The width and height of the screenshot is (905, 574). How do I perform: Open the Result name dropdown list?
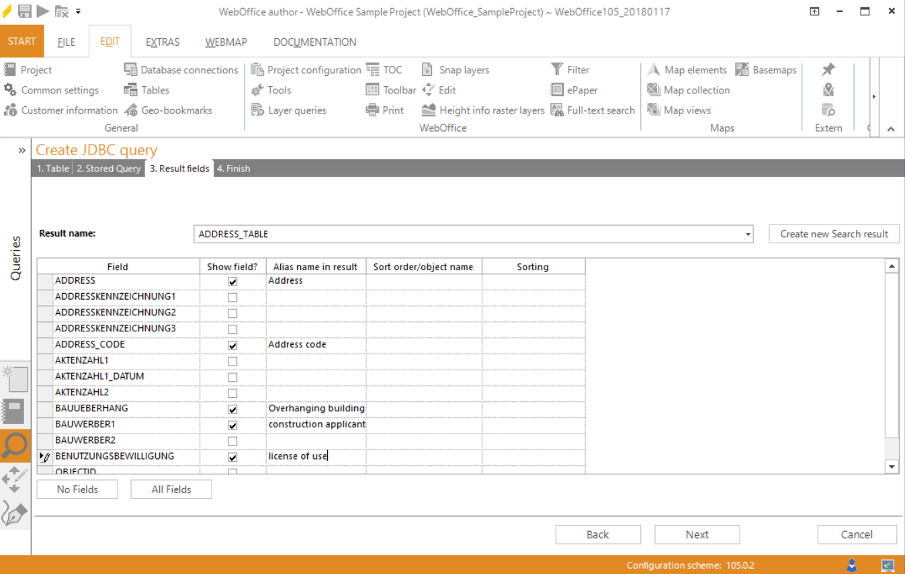[x=747, y=234]
